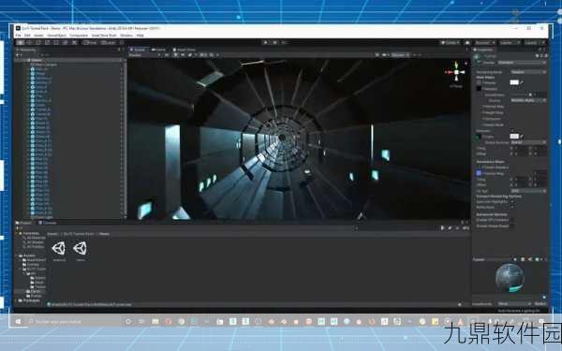Switch to the Game tab
562x351 pixels.
point(159,50)
